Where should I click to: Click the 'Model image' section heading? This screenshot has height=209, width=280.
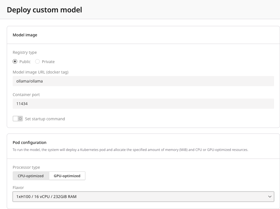pyautogui.click(x=25, y=35)
